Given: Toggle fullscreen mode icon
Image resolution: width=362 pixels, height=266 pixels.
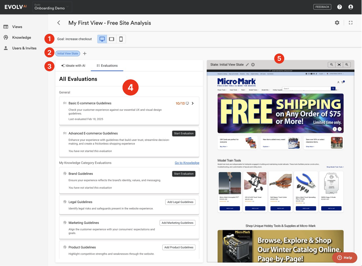Looking at the screenshot, I should click(x=351, y=23).
